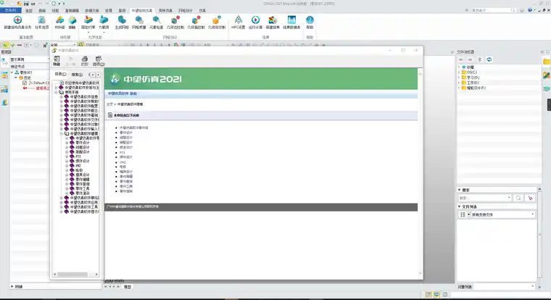Collapse the 文件列表 section

(x=459, y=207)
